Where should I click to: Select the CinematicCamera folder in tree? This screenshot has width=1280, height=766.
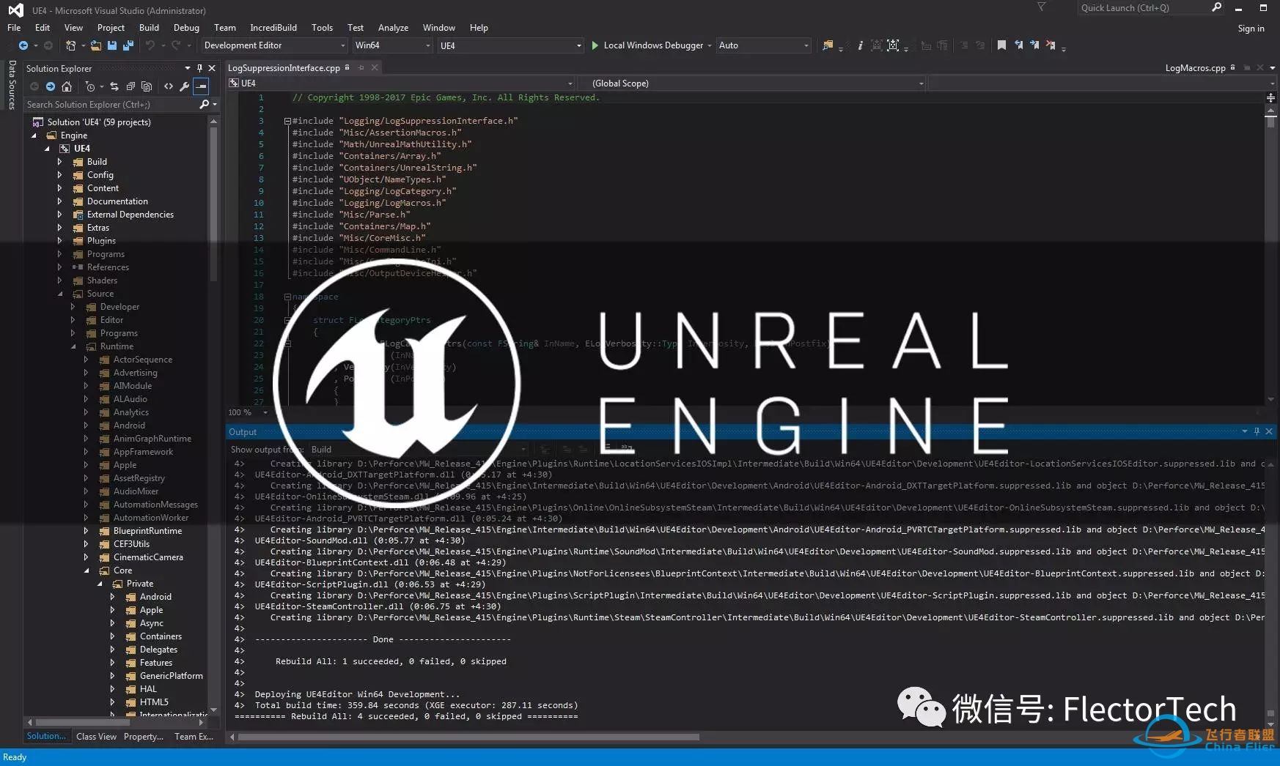148,557
